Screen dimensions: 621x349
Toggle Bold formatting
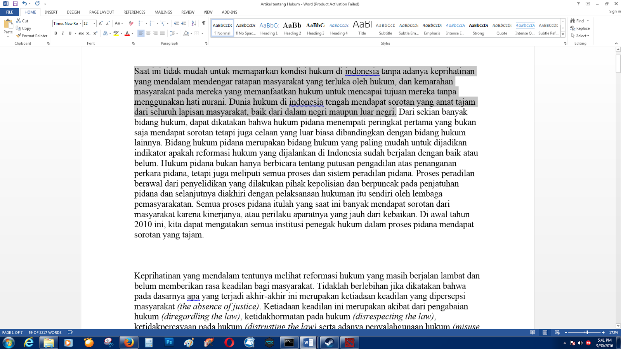56,33
